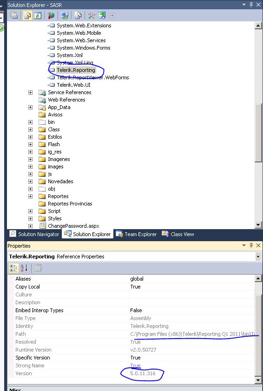Expand the ig_res folder
This screenshot has width=263, height=391.
[31, 152]
